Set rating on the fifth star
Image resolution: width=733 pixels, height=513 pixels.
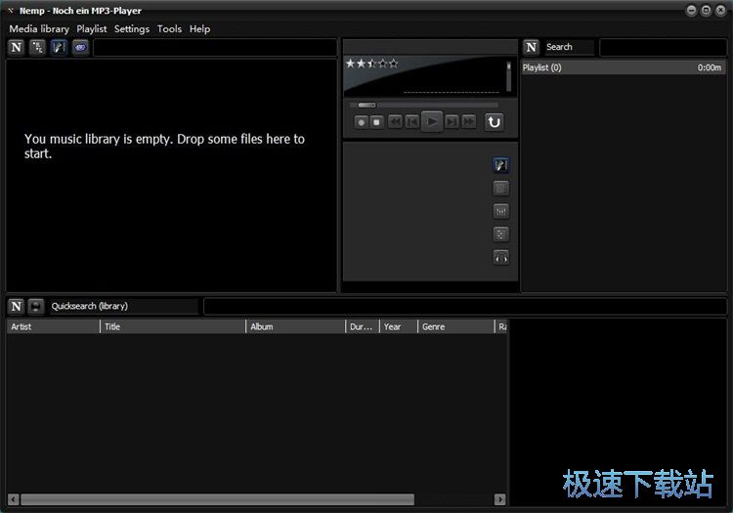(394, 64)
